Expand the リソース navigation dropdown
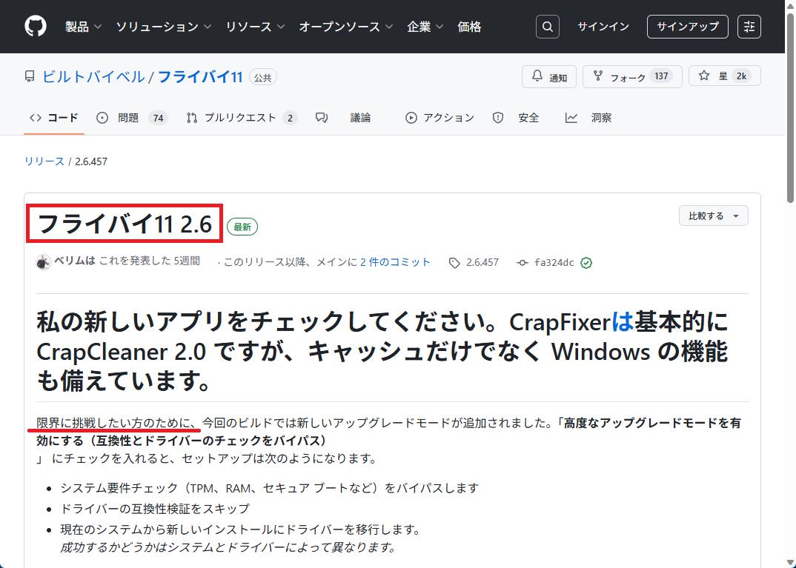 (256, 27)
